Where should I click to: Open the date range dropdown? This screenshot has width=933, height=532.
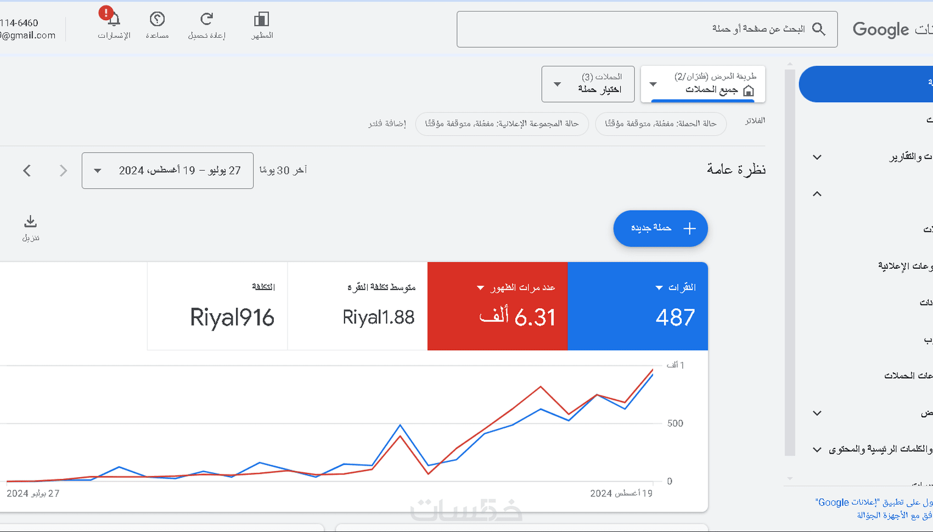(x=167, y=171)
